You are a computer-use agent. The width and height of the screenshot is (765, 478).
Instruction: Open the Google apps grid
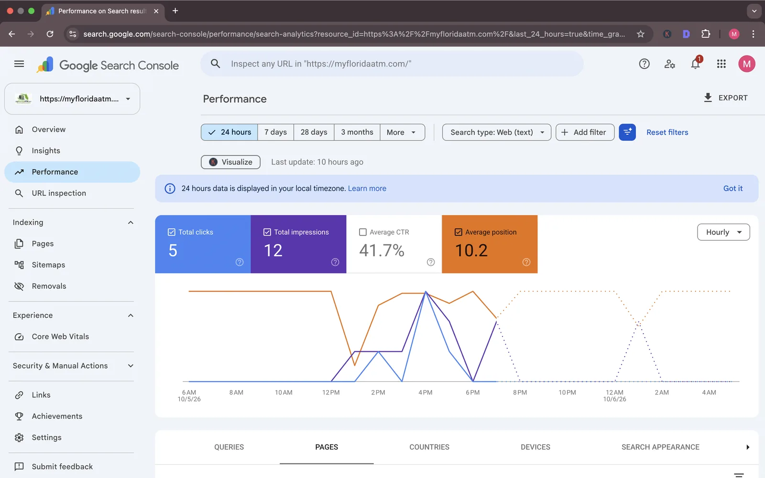click(x=721, y=64)
